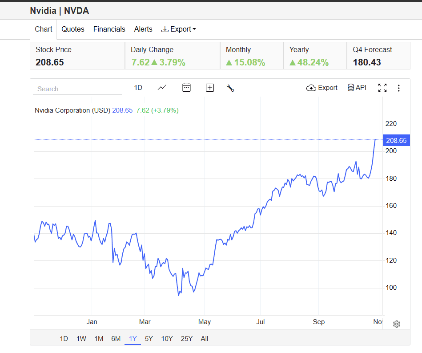Click the Nvidia | NVDA title
Screen dimensions: 422x353
click(60, 10)
